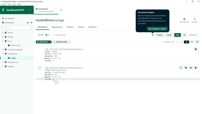The height and width of the screenshot is (114, 202).
Task: Select startup_log collection
Action: click(15, 45)
